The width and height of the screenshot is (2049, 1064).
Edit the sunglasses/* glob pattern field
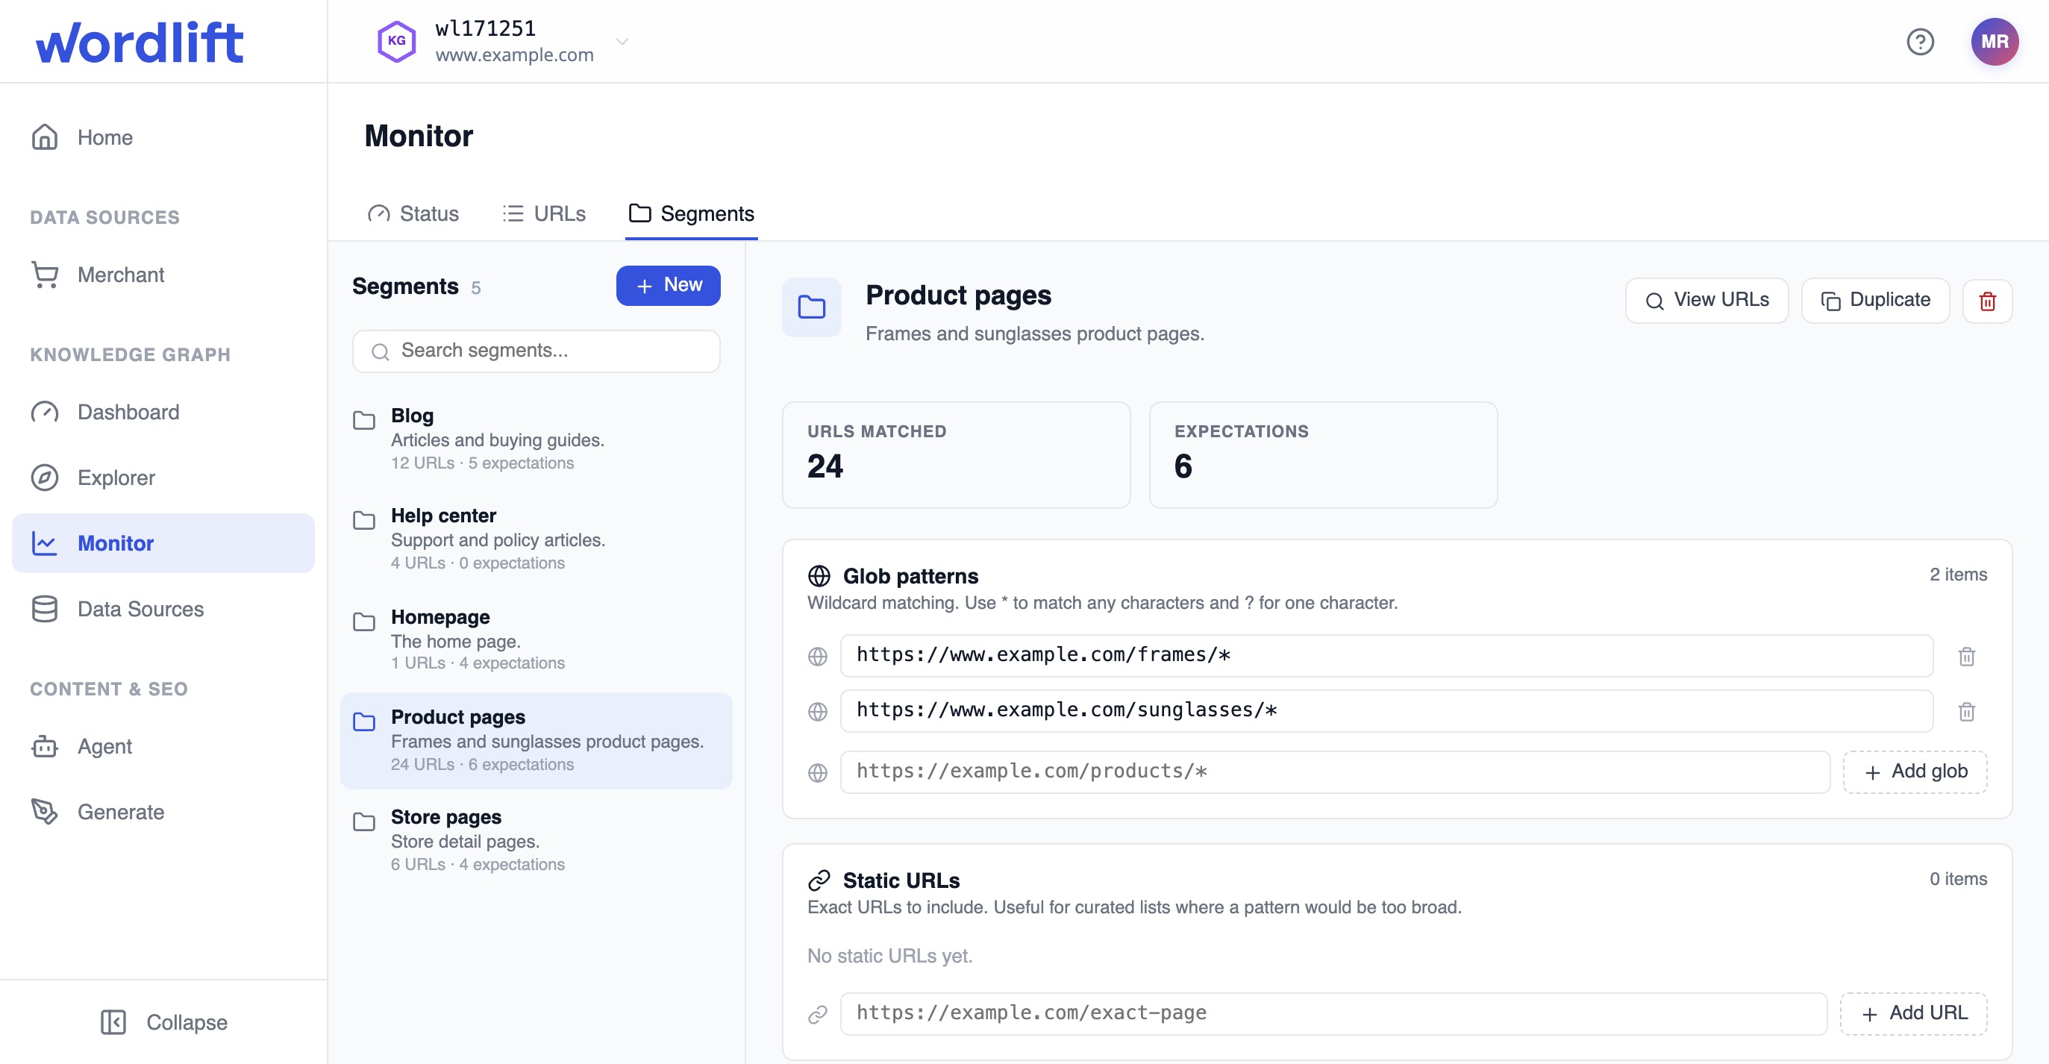click(1386, 710)
